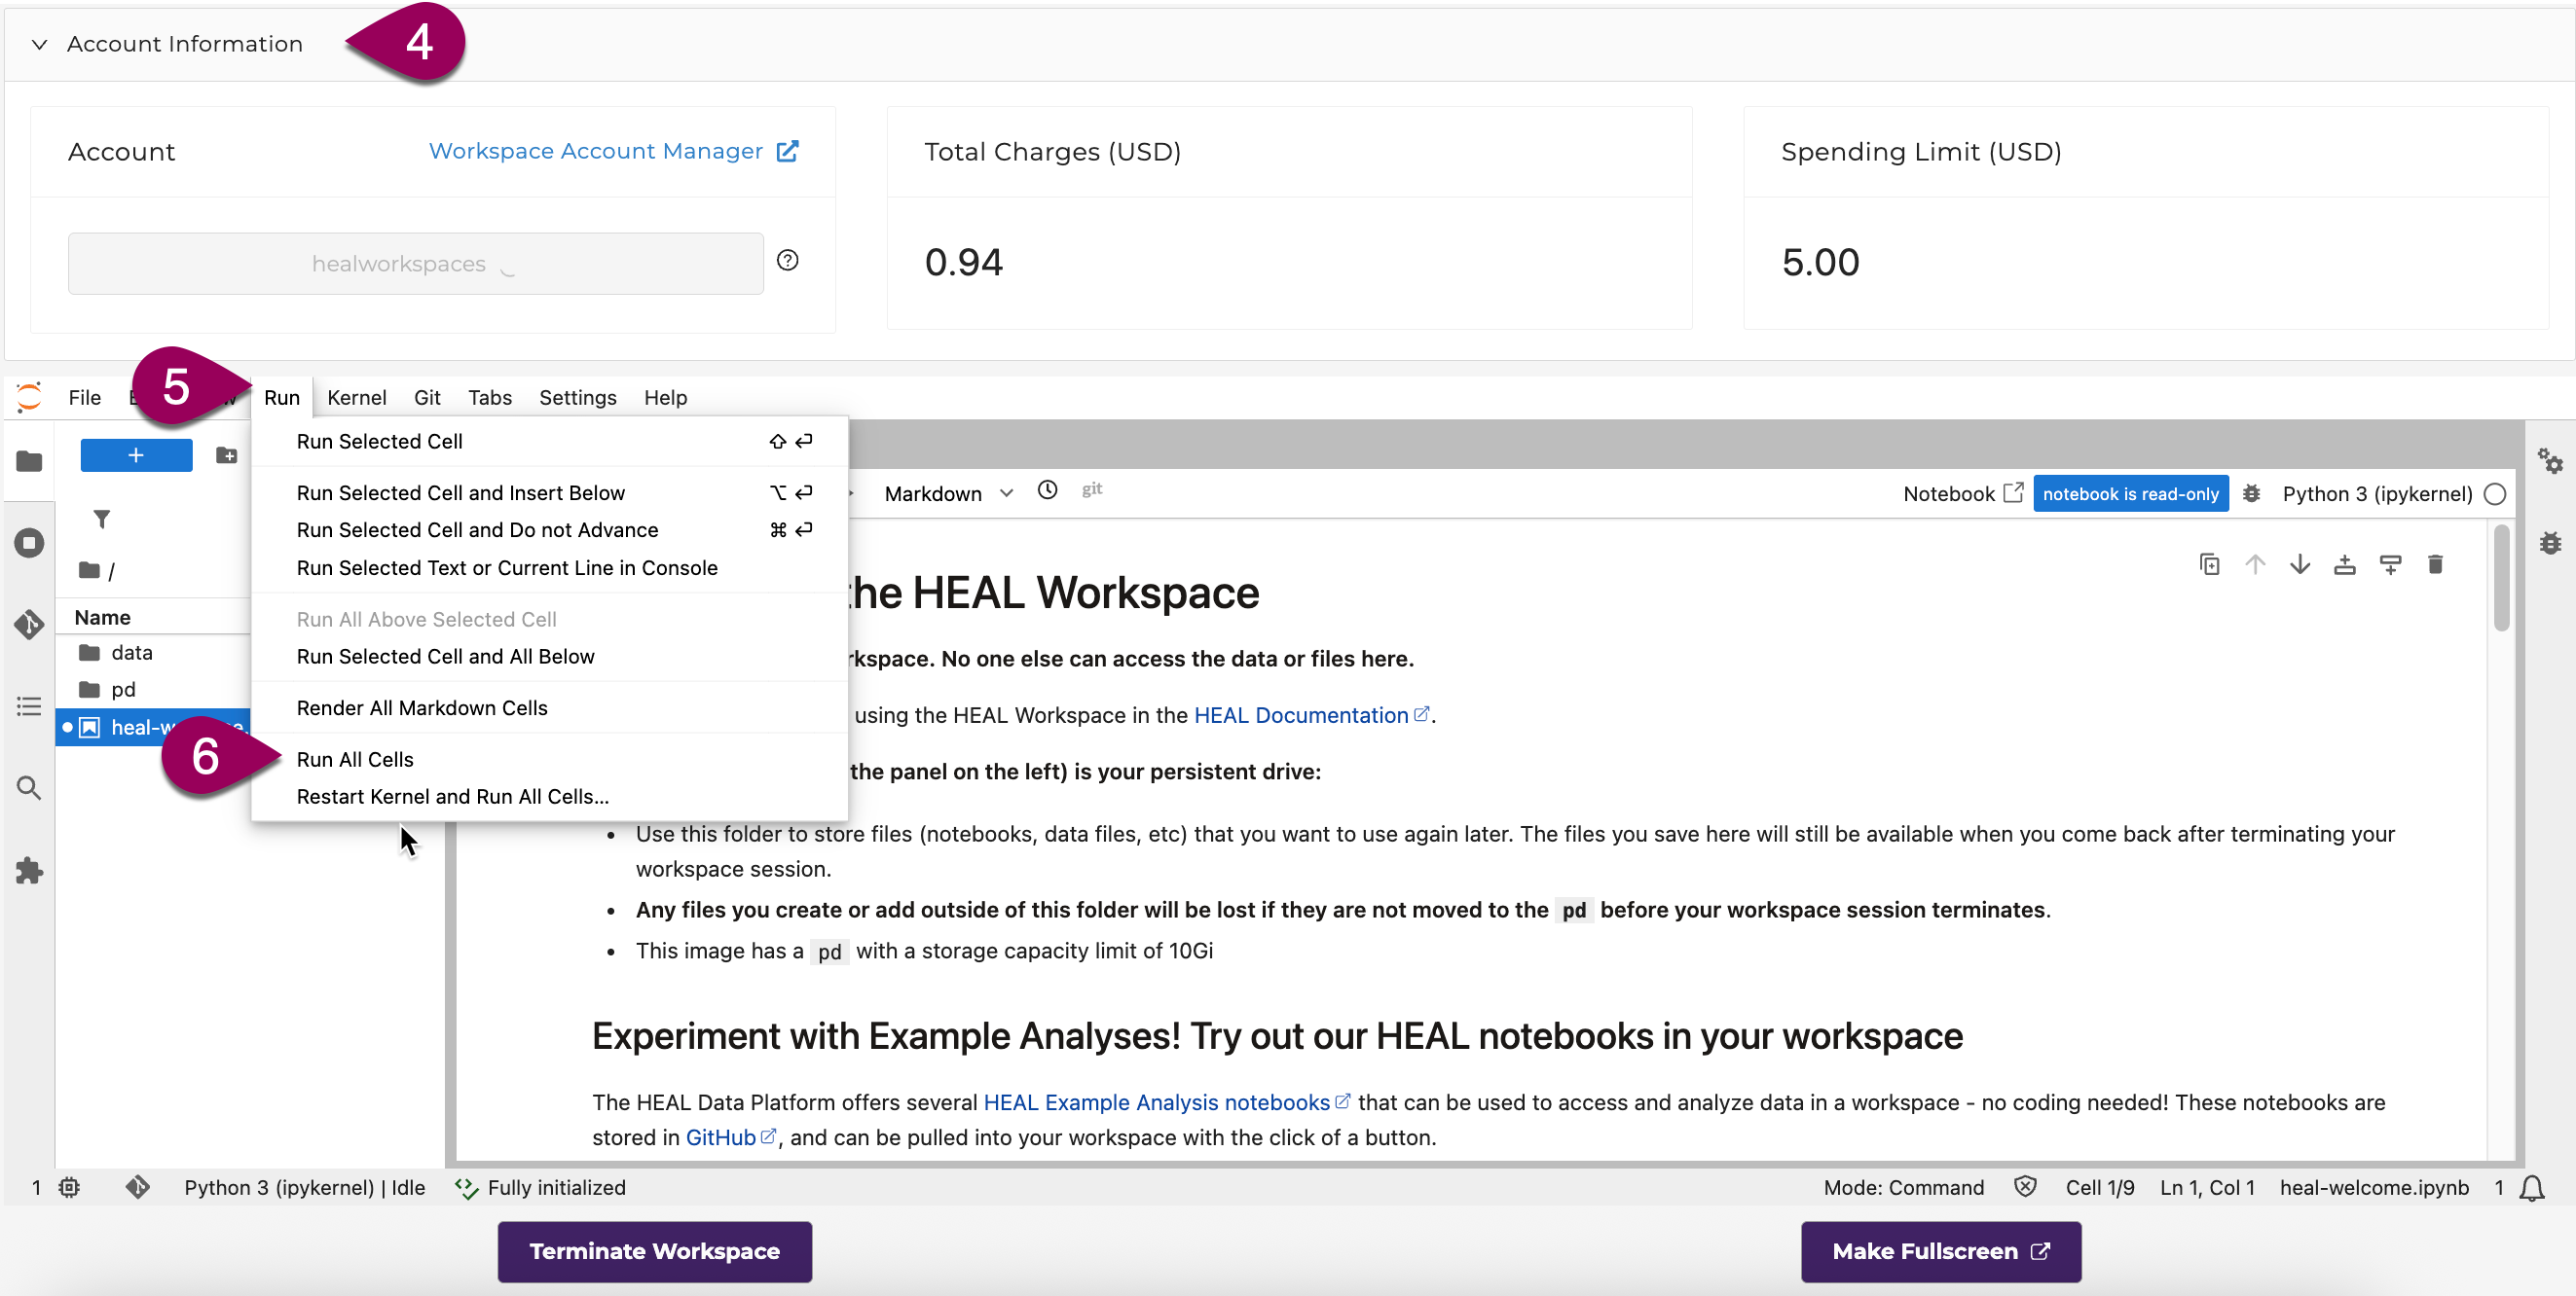Image resolution: width=2576 pixels, height=1296 pixels.
Task: Click the file filter funnel icon
Action: pyautogui.click(x=102, y=519)
